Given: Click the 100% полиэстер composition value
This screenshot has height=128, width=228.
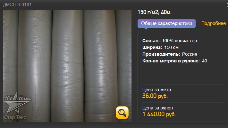Looking at the screenshot, I should pyautogui.click(x=180, y=41).
